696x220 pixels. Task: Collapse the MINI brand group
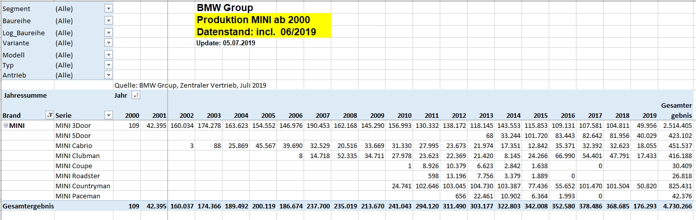pos(6,125)
